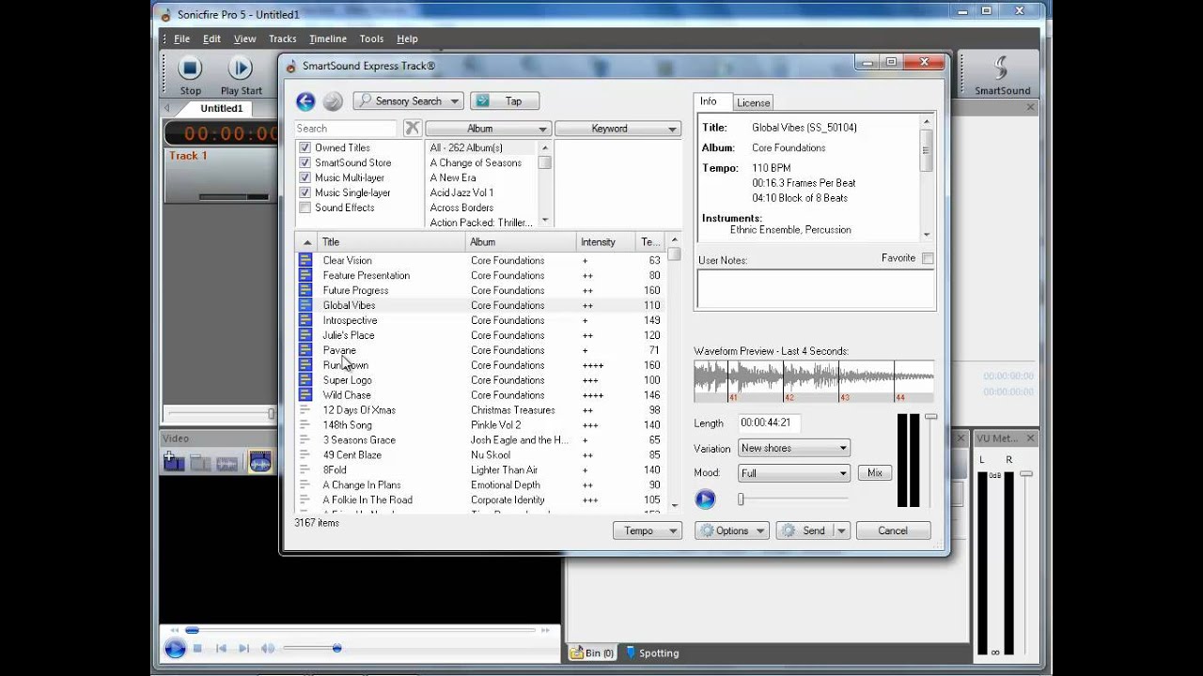Open the Sensory Search dropdown
The height and width of the screenshot is (676, 1203).
tap(408, 101)
